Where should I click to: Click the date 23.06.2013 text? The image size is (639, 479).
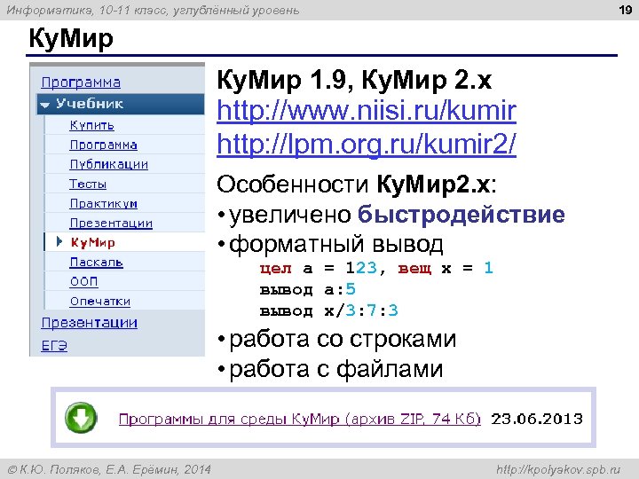pyautogui.click(x=537, y=419)
